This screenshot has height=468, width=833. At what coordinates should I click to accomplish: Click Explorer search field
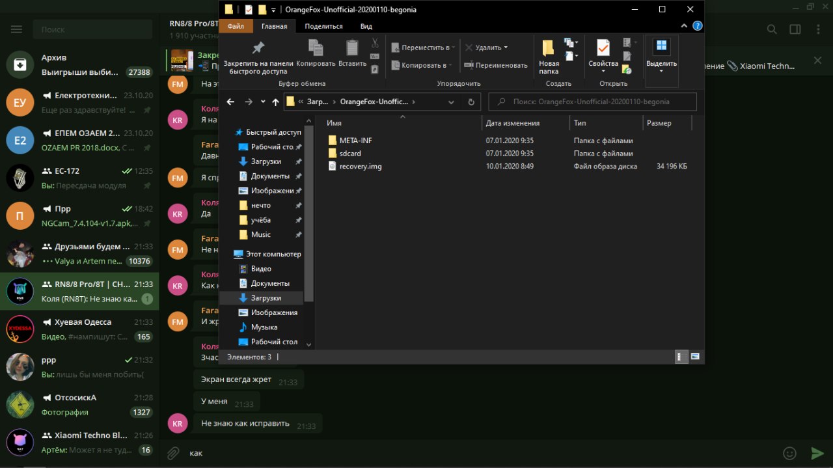tap(592, 102)
